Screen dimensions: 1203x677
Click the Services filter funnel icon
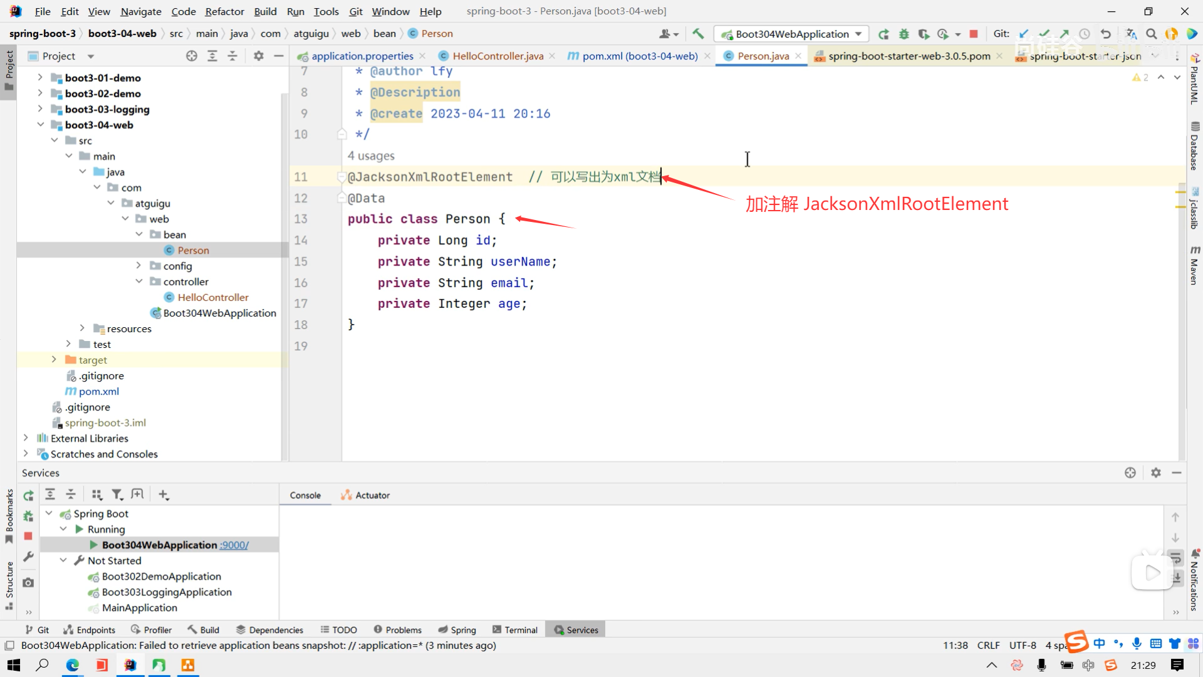(x=117, y=495)
